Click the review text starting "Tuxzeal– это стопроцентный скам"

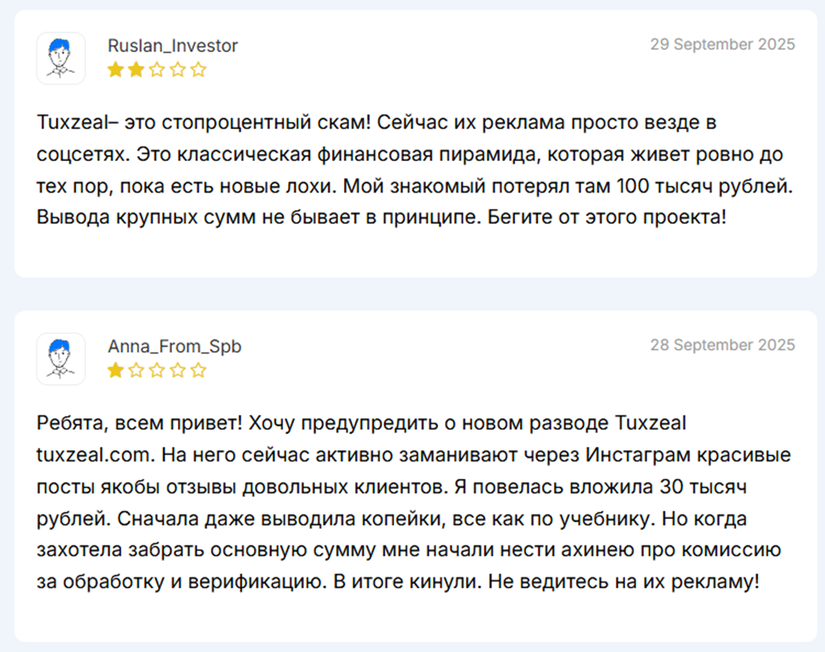415,169
